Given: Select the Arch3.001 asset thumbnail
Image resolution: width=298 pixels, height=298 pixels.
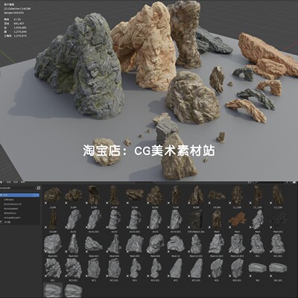Looking at the screenshot, I should (176, 219).
